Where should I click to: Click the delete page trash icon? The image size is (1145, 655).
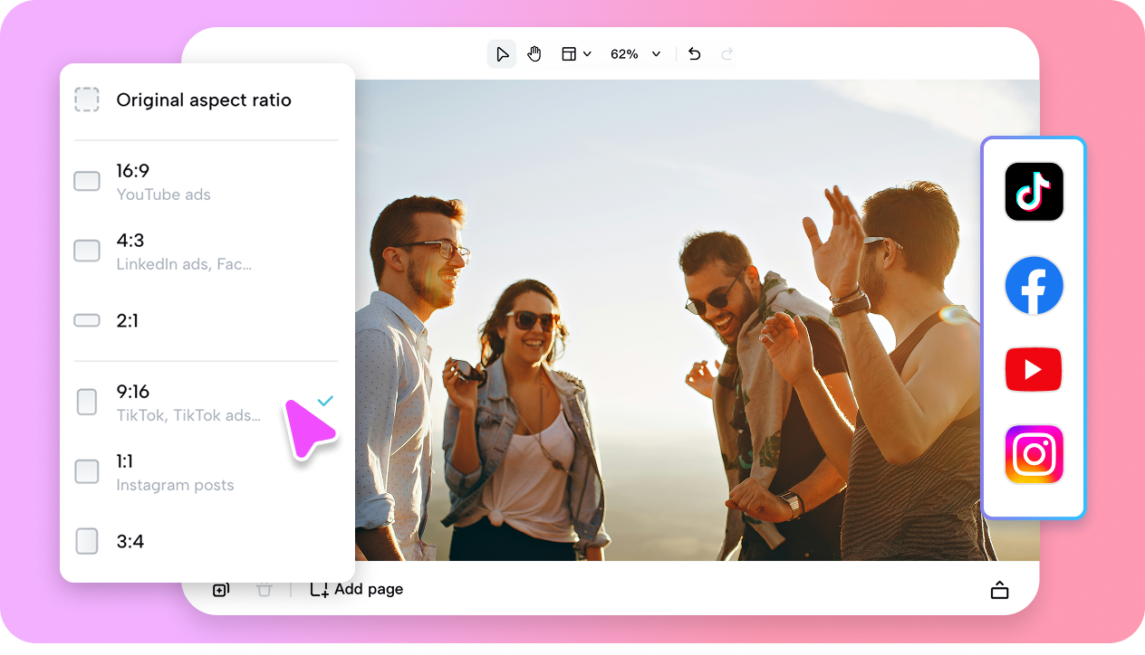[265, 590]
